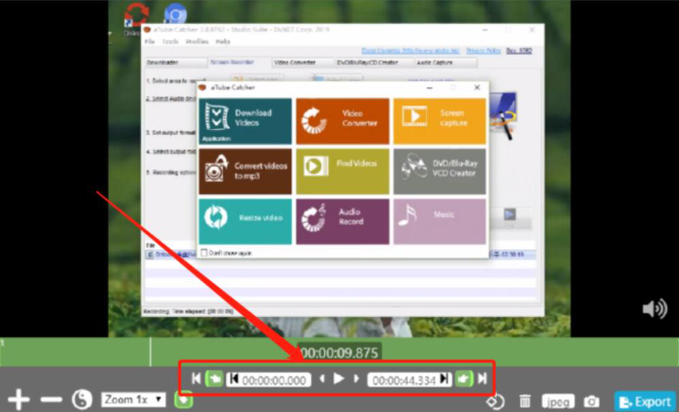Mute audio with the speaker icon
Viewport: 679px width, 412px height.
point(654,309)
